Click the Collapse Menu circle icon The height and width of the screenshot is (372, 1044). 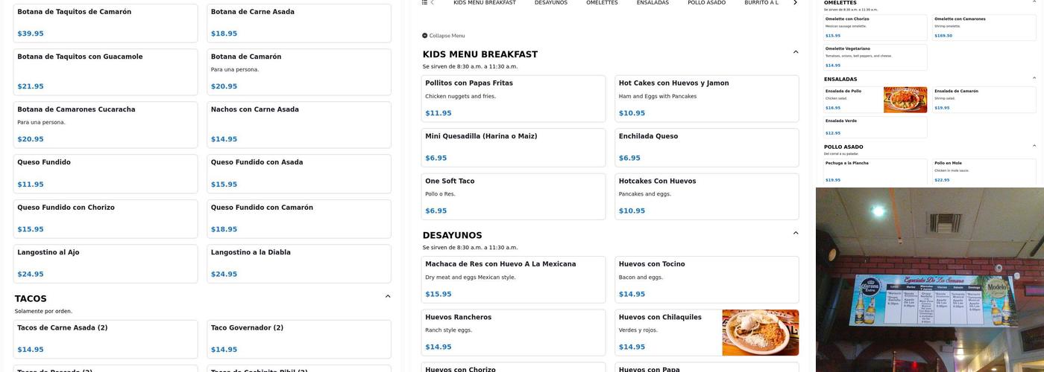point(425,36)
